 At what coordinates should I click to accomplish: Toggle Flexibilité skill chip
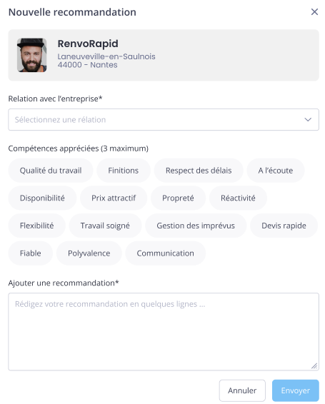(x=36, y=226)
